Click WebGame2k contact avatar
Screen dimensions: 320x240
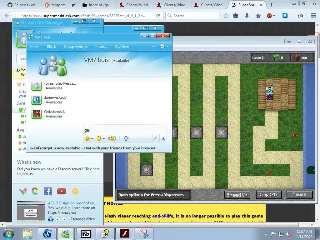pos(37,114)
